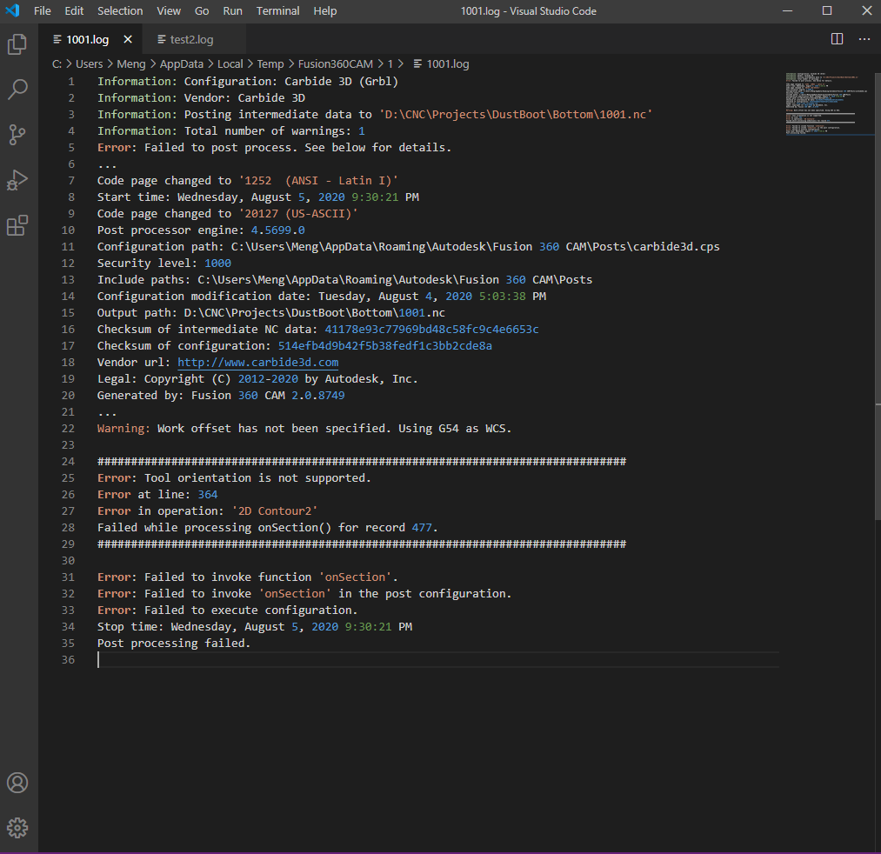Open the Go menu
Screen dimensions: 881x854
pyautogui.click(x=202, y=10)
